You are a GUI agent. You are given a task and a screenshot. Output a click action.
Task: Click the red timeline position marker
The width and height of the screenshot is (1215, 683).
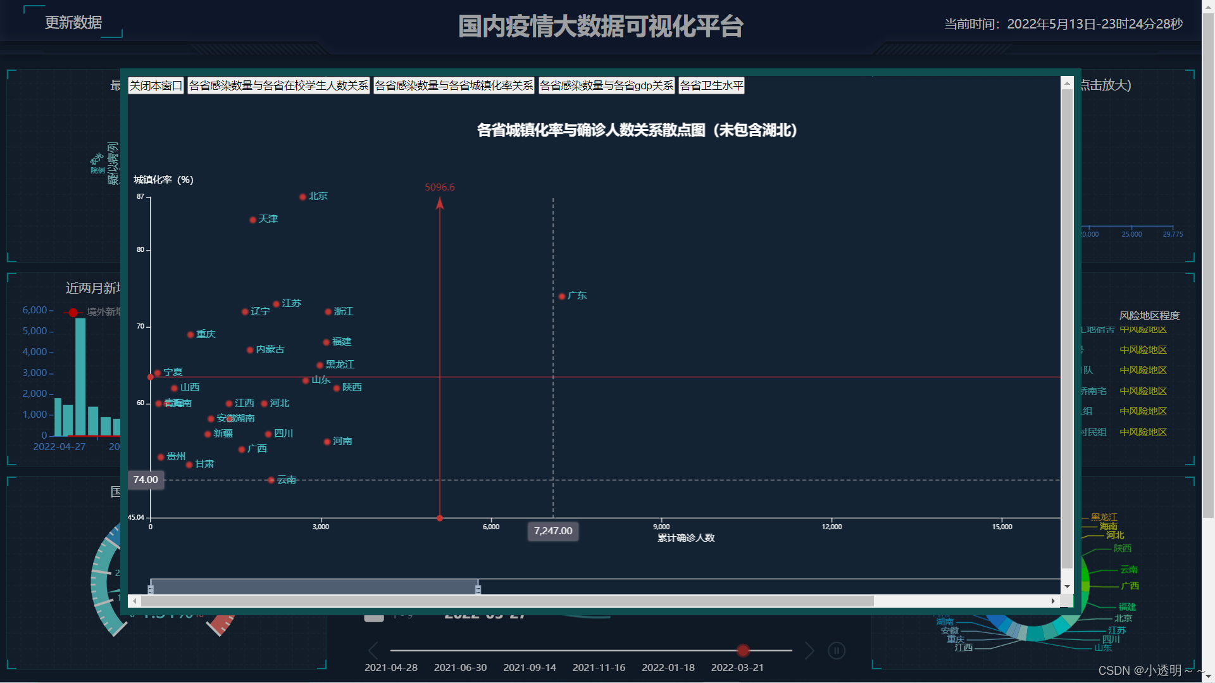click(x=743, y=651)
